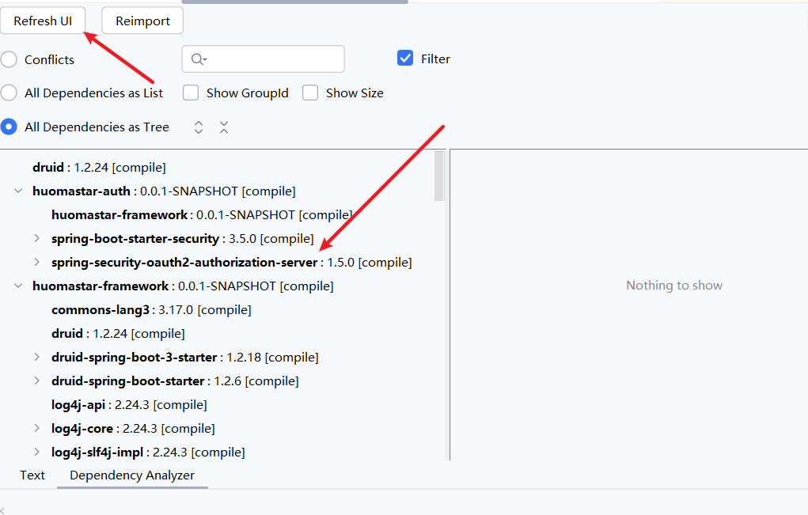Click the Expand All tree icon

[199, 127]
